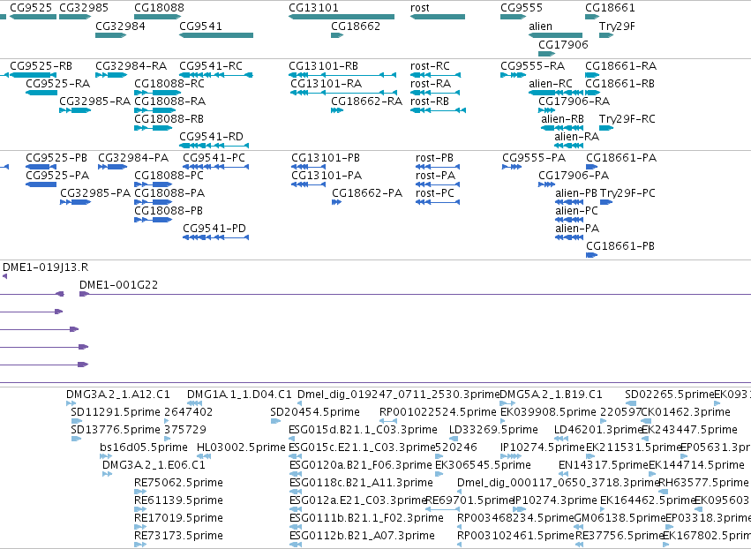This screenshot has width=751, height=549.
Task: Select transcript CG18662-RA
Action: pyautogui.click(x=337, y=110)
